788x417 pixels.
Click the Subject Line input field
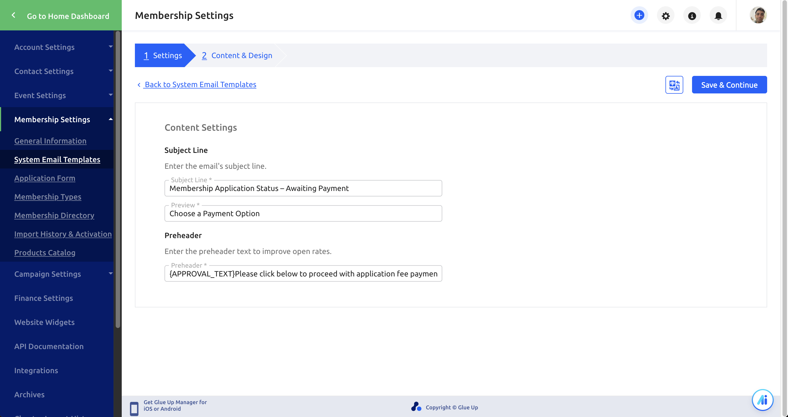click(x=303, y=188)
